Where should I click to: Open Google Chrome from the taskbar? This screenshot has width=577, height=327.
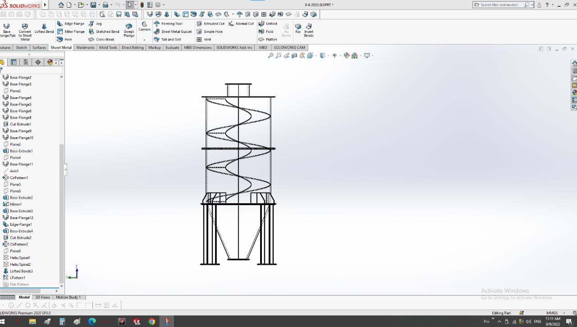point(151,322)
